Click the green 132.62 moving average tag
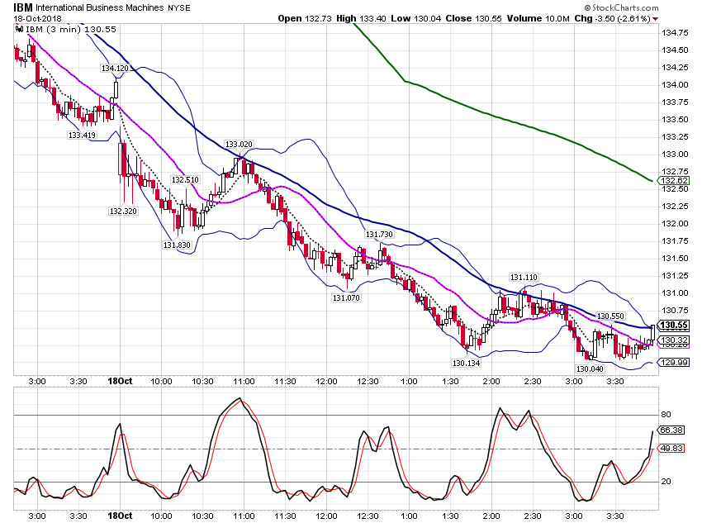 [x=674, y=180]
